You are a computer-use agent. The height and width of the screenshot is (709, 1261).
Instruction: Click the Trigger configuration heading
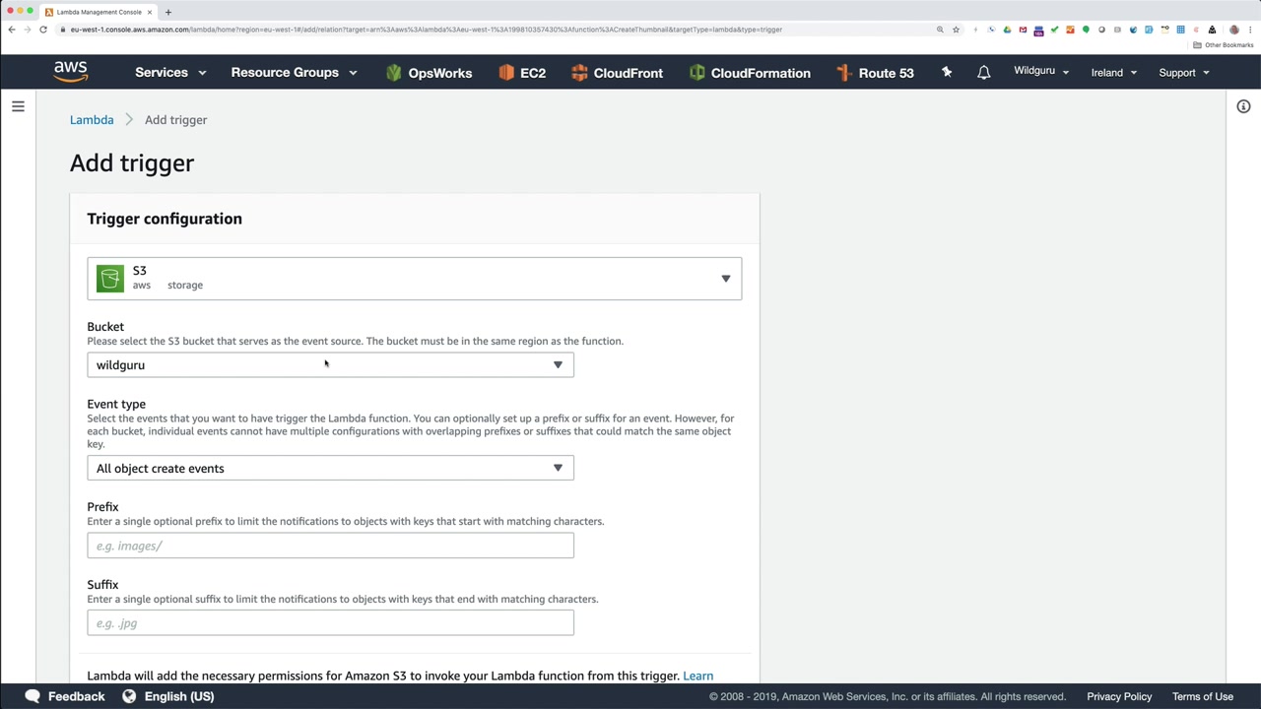coord(165,219)
